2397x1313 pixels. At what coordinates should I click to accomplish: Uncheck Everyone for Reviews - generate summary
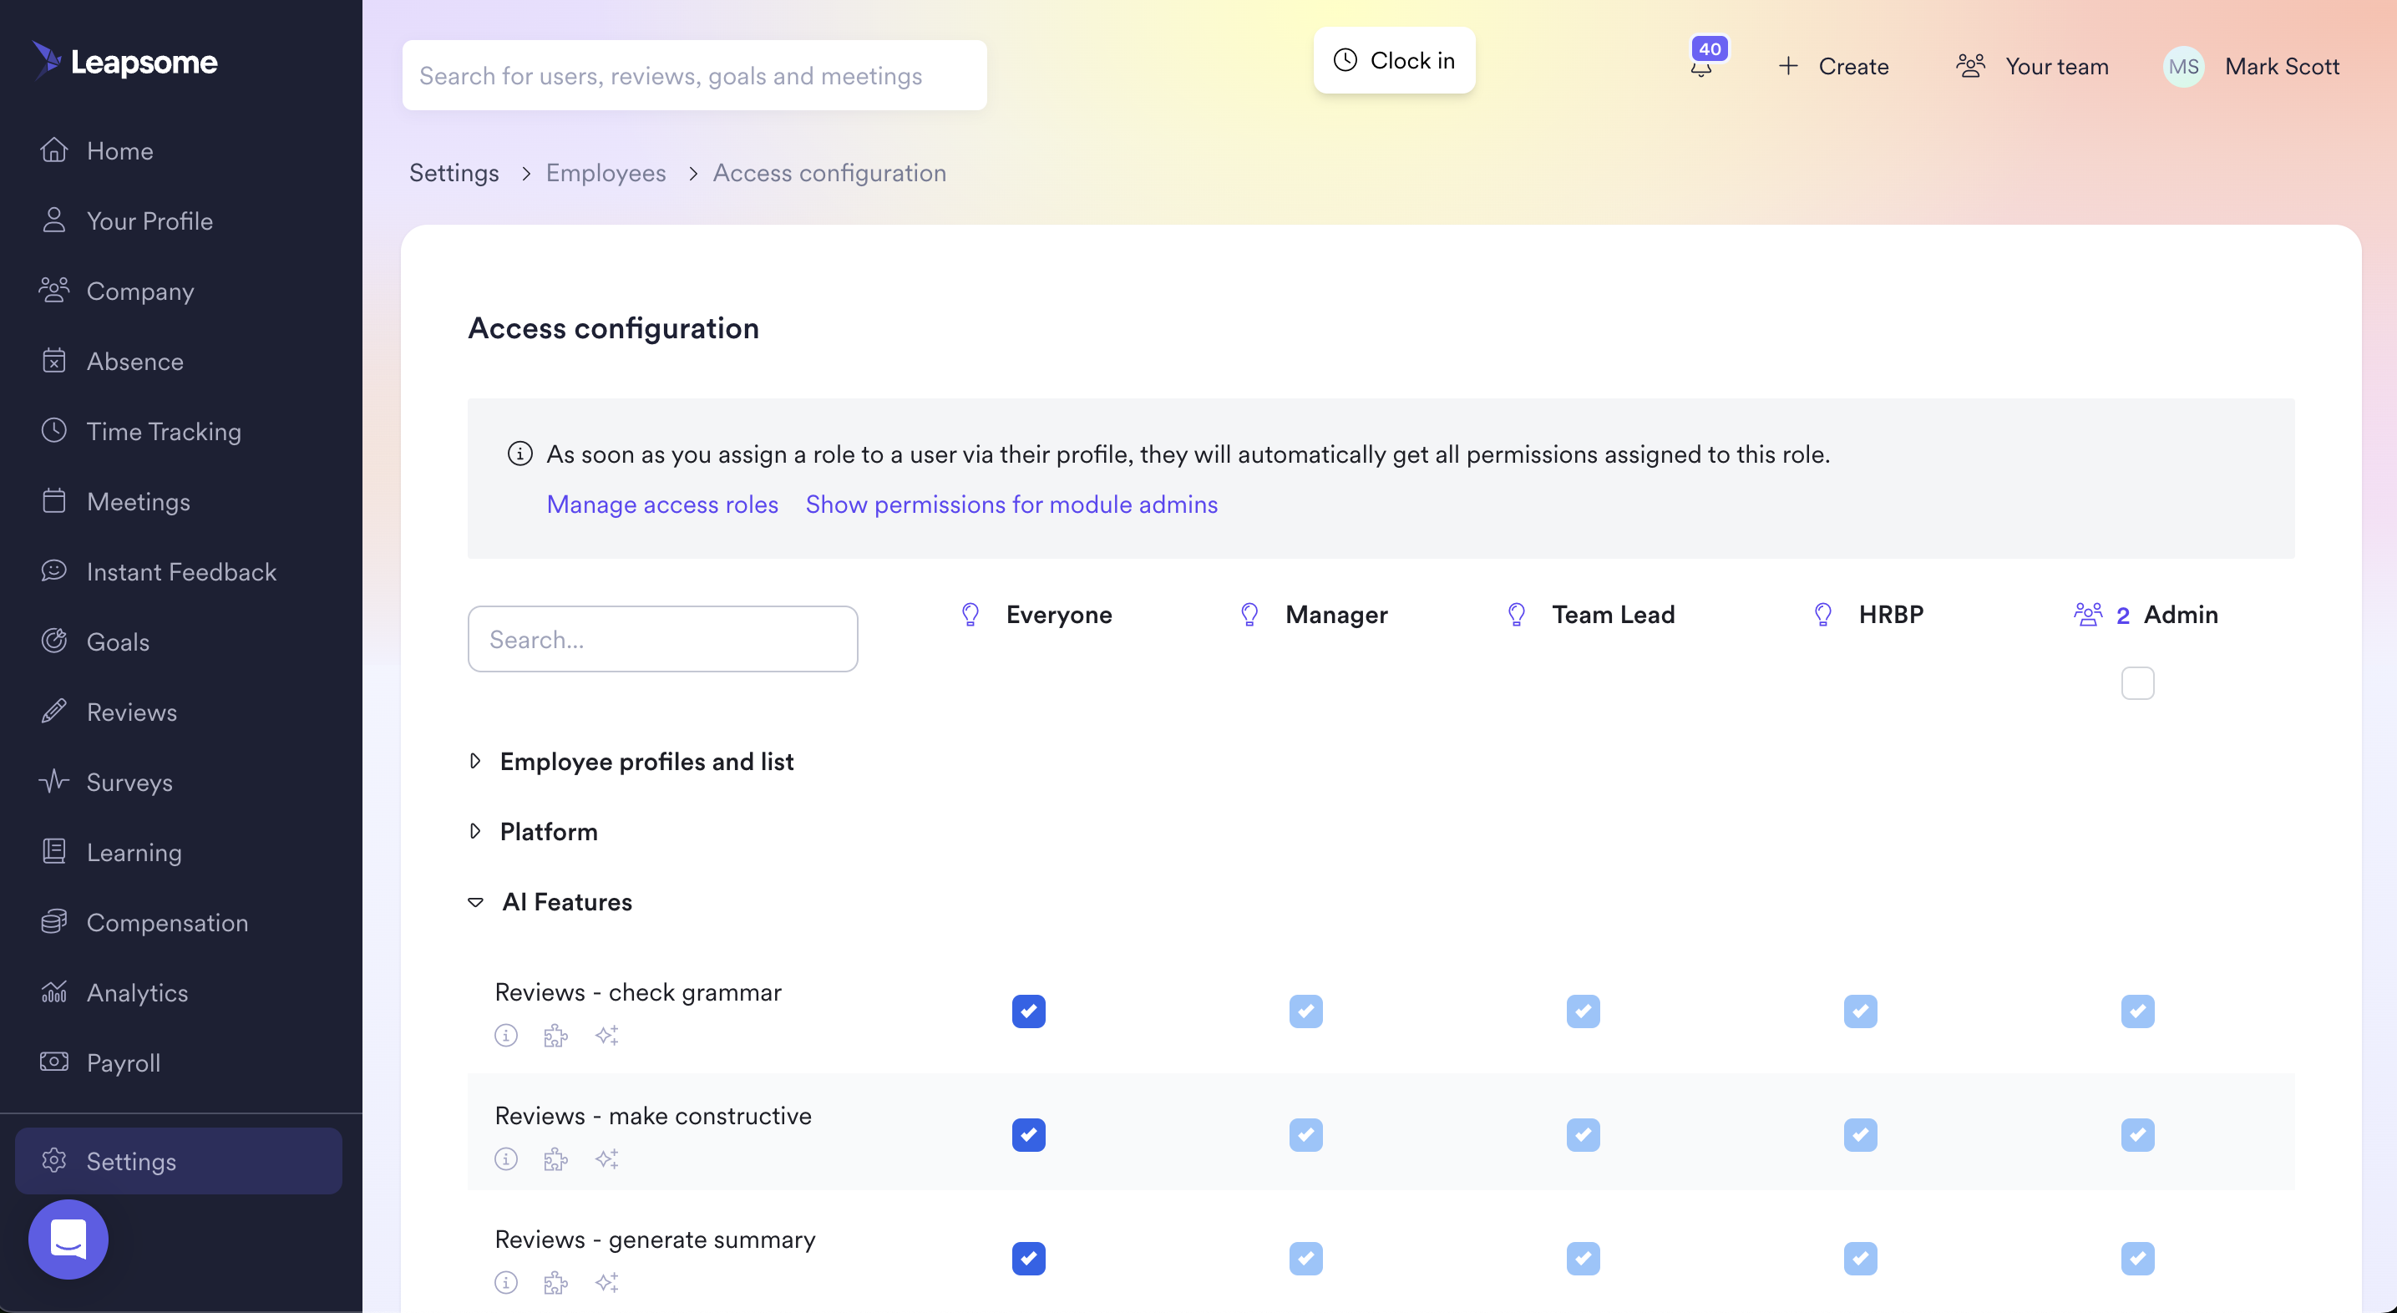[1028, 1258]
